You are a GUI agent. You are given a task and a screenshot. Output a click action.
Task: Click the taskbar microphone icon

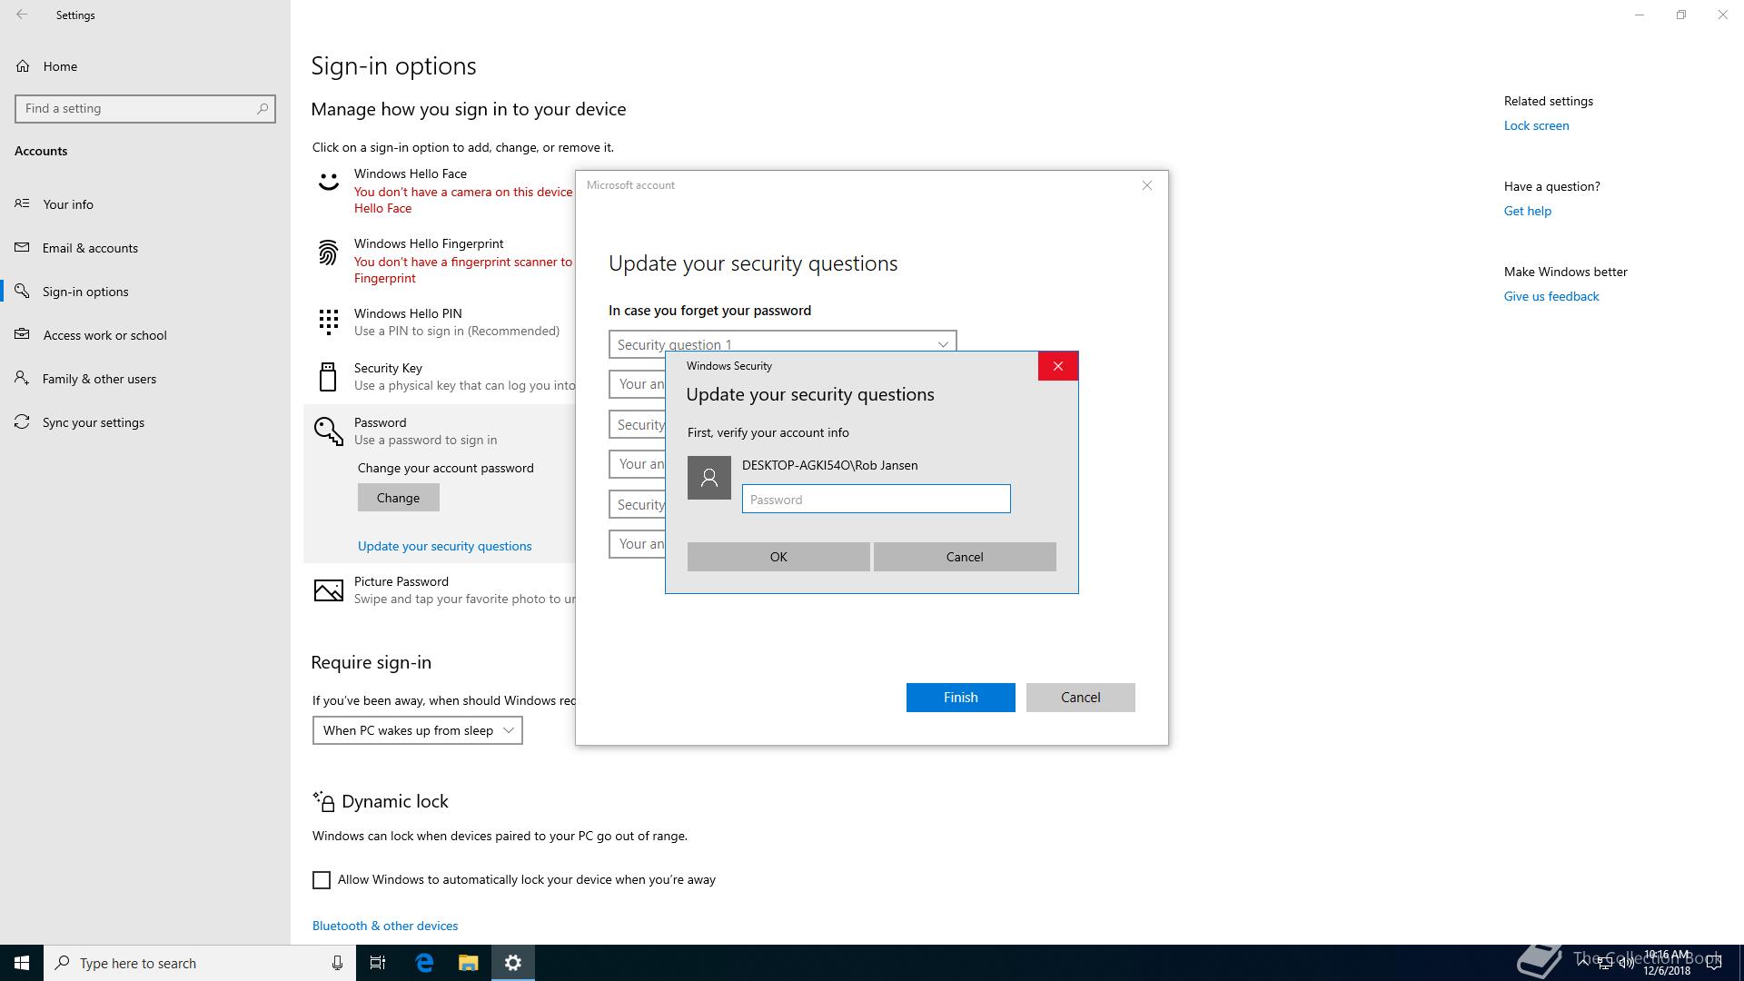tap(337, 963)
